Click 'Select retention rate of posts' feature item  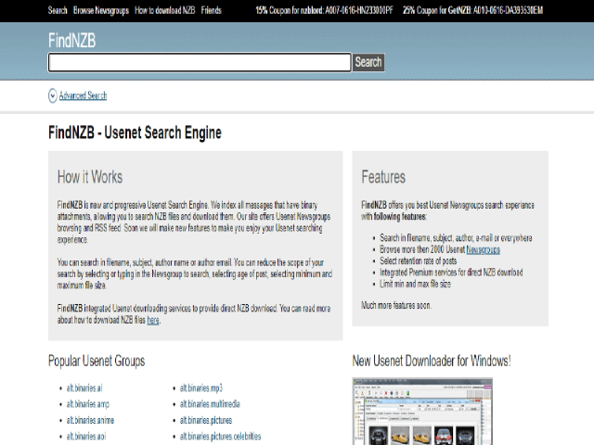(x=419, y=261)
